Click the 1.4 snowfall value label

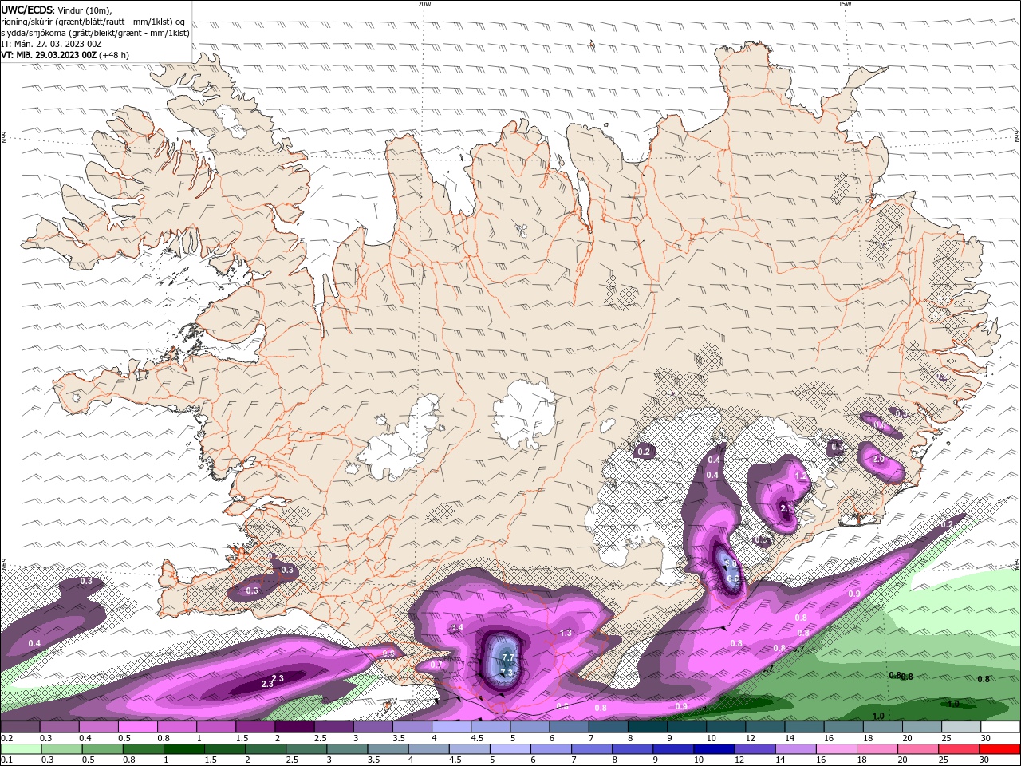click(x=457, y=628)
